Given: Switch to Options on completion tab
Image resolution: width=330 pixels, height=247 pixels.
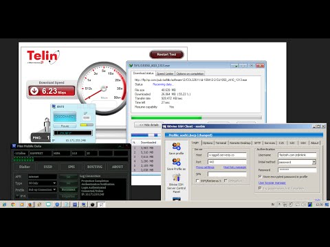Looking at the screenshot, I should 190,73.
